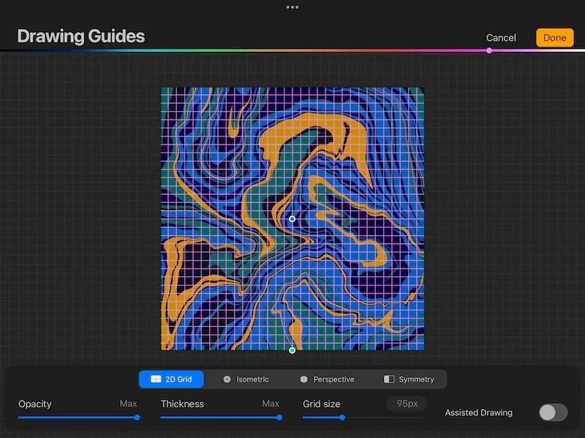Tap the Max label beside Thickness

tap(271, 404)
